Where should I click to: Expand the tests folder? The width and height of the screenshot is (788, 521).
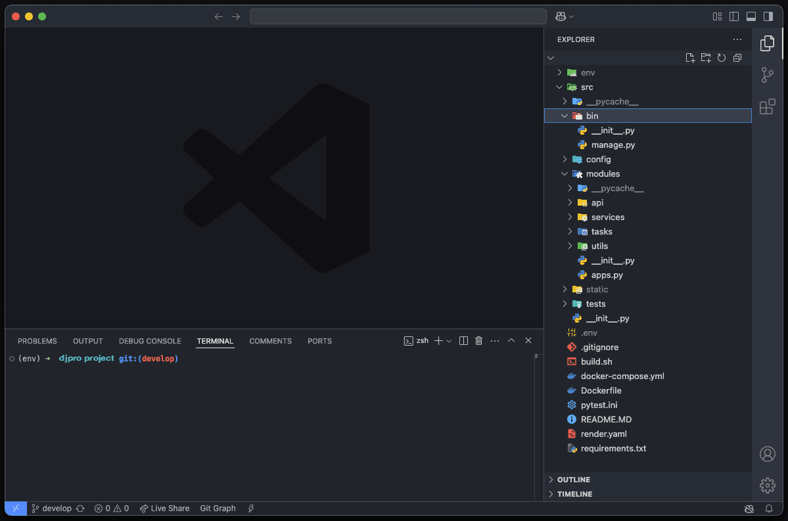648,304
